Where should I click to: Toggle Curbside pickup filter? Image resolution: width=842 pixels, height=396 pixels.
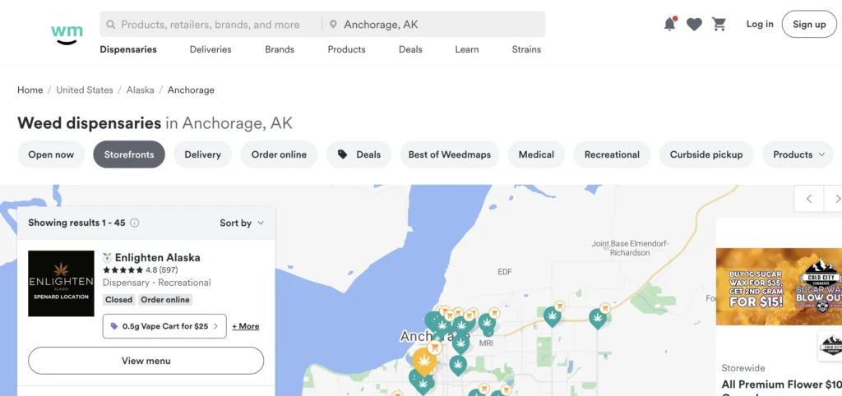706,154
